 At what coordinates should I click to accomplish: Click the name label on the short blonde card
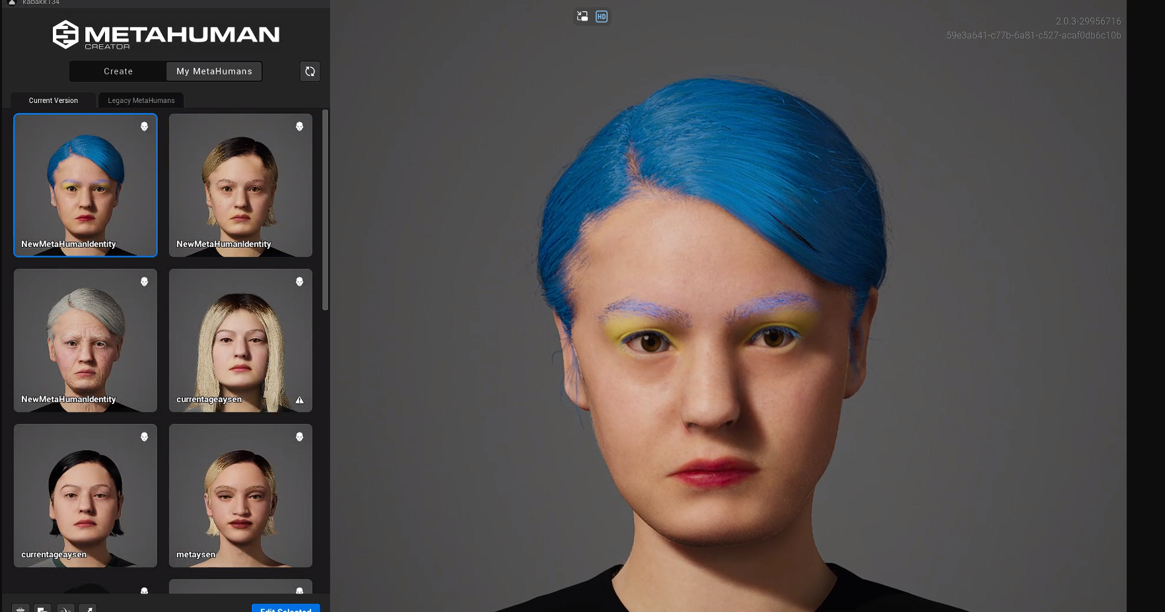point(224,244)
